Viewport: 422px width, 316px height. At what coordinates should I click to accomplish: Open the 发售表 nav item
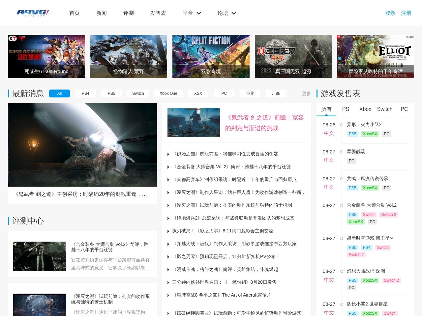(x=158, y=13)
